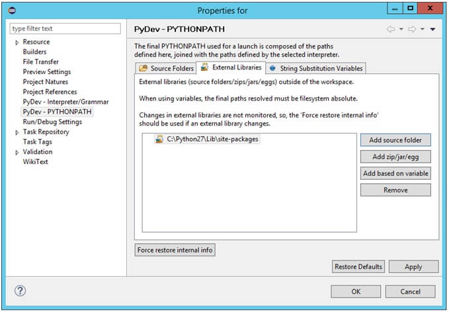Open Project Natures page
449x312 pixels.
[46, 82]
